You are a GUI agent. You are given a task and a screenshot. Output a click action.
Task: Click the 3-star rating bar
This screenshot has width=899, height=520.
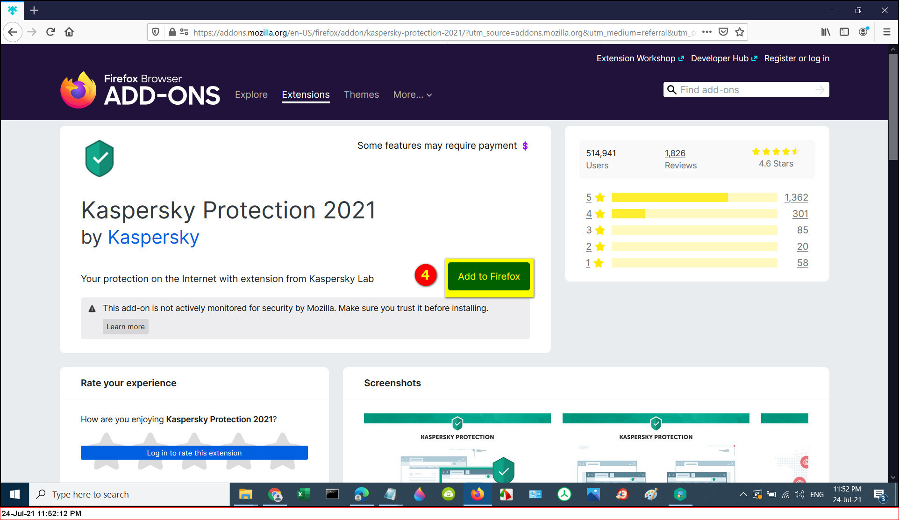pos(694,230)
